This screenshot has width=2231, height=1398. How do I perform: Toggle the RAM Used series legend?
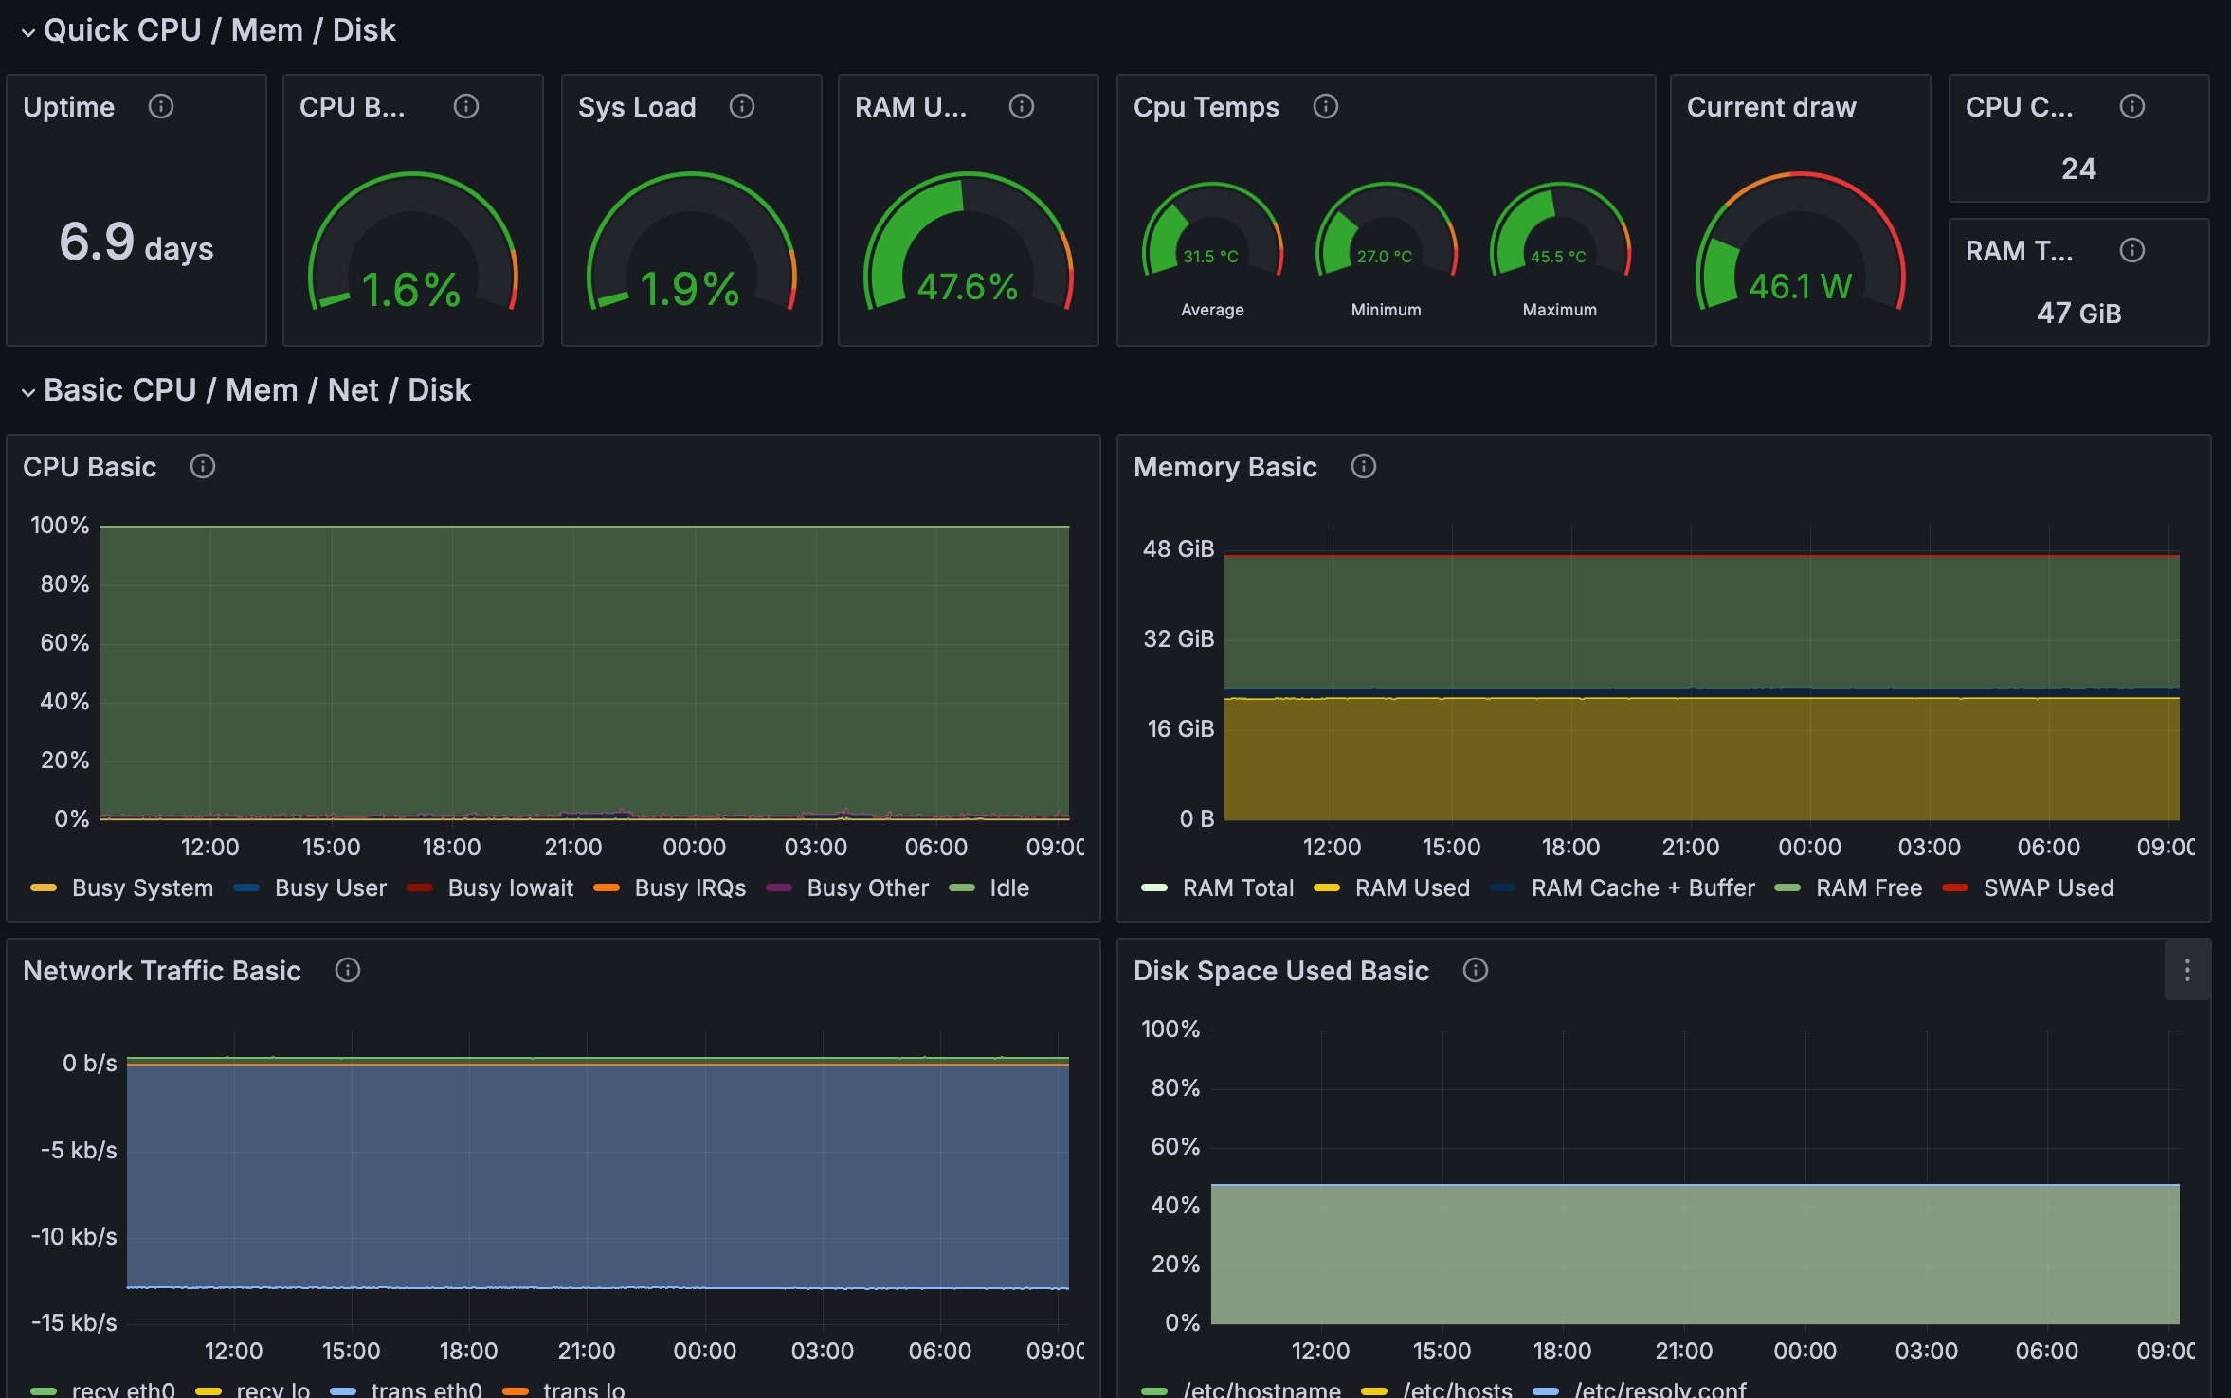(x=1411, y=888)
